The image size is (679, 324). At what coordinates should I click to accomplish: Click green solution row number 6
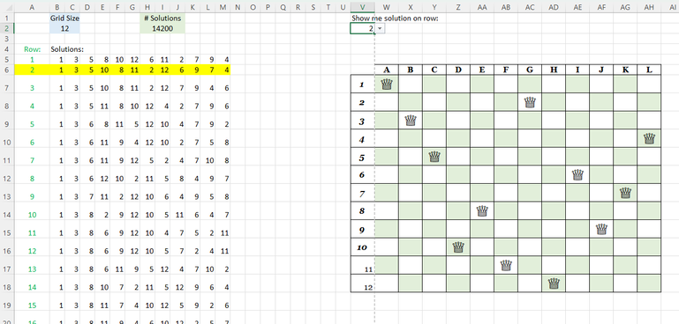32,143
